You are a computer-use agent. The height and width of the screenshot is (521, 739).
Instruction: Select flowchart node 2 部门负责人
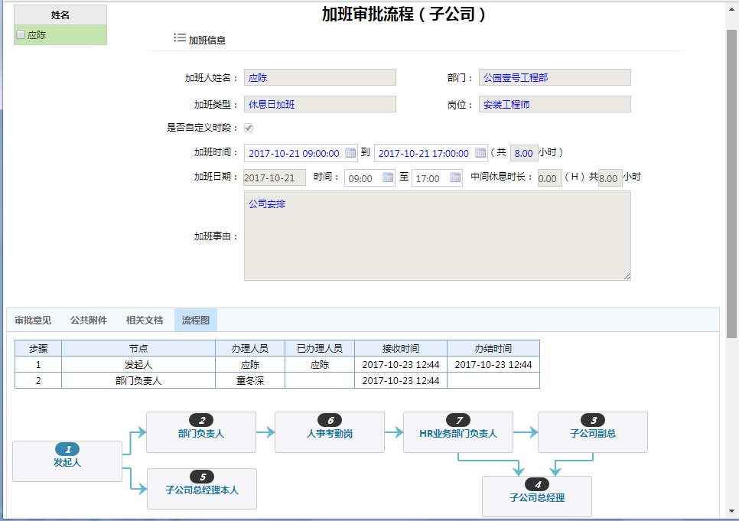click(x=201, y=432)
